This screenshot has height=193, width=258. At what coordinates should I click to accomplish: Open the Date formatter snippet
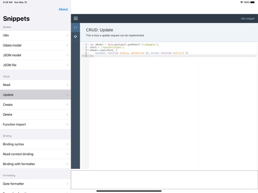(x=36, y=184)
